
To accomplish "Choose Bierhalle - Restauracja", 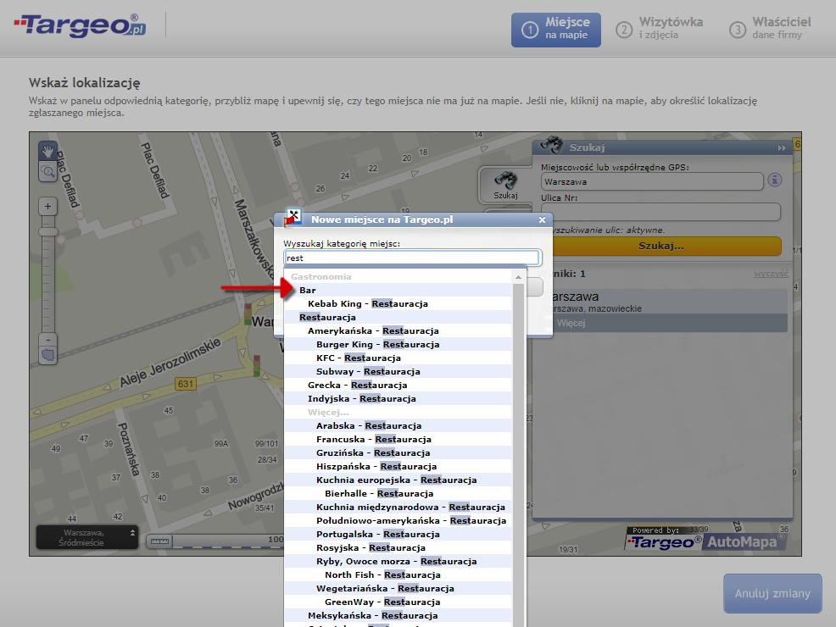I will pyautogui.click(x=398, y=494).
